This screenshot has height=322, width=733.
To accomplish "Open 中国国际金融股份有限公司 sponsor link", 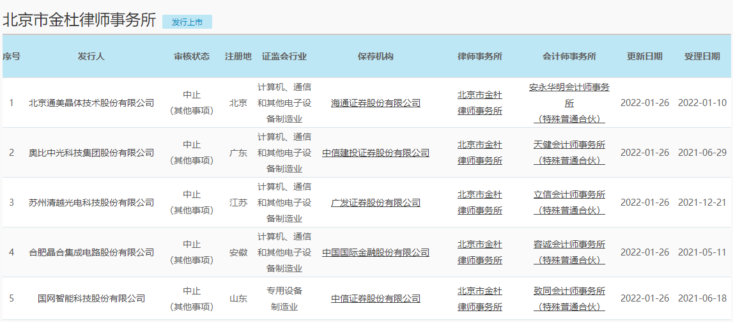I will [x=375, y=253].
